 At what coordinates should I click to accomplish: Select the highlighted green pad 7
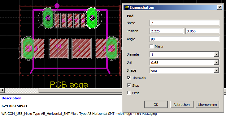coord(92,18)
